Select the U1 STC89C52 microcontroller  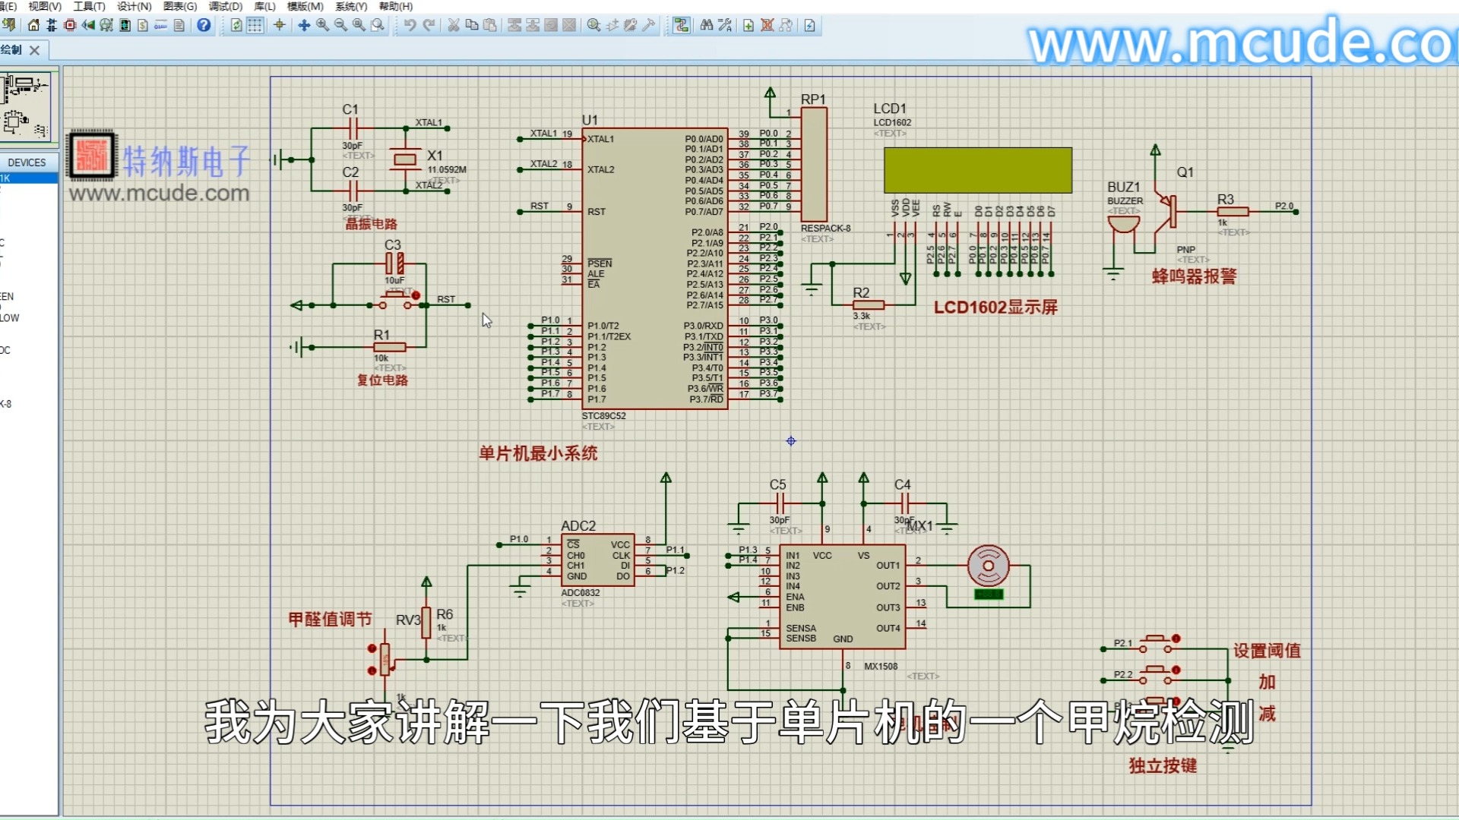pos(654,268)
